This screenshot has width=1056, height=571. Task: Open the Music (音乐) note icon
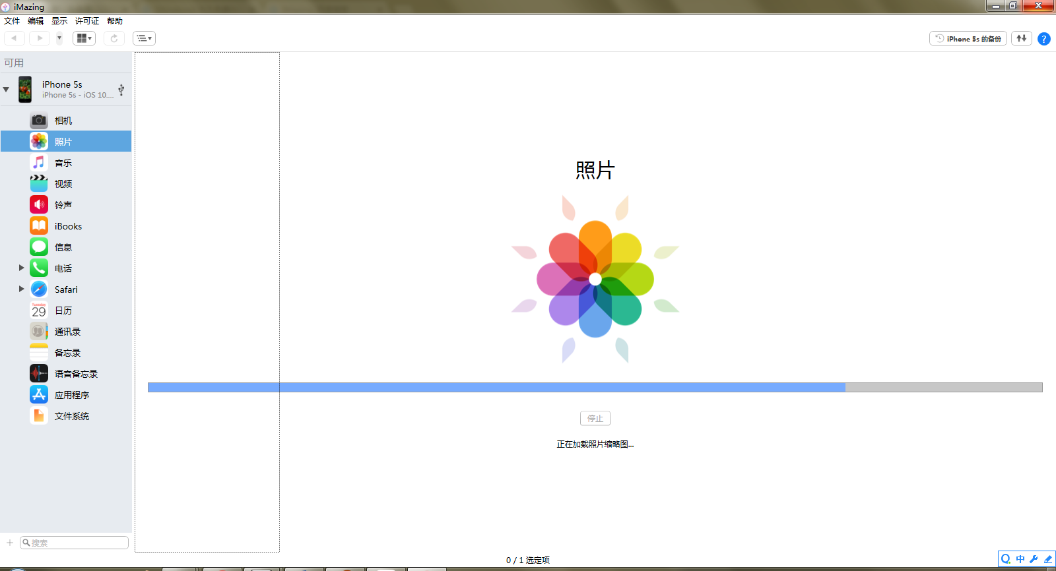[x=39, y=162]
